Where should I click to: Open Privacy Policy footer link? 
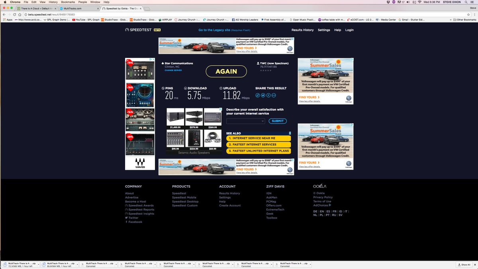coord(323,197)
